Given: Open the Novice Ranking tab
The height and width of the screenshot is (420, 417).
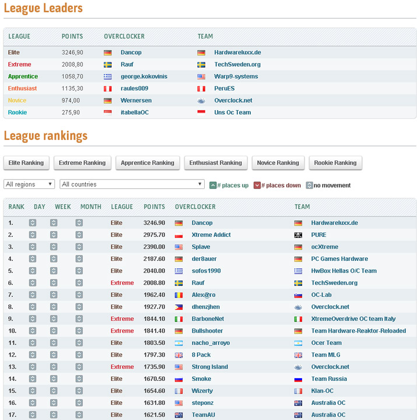Looking at the screenshot, I should (278, 163).
